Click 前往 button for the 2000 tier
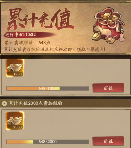This screenshot has width=131, height=148. [108, 141]
